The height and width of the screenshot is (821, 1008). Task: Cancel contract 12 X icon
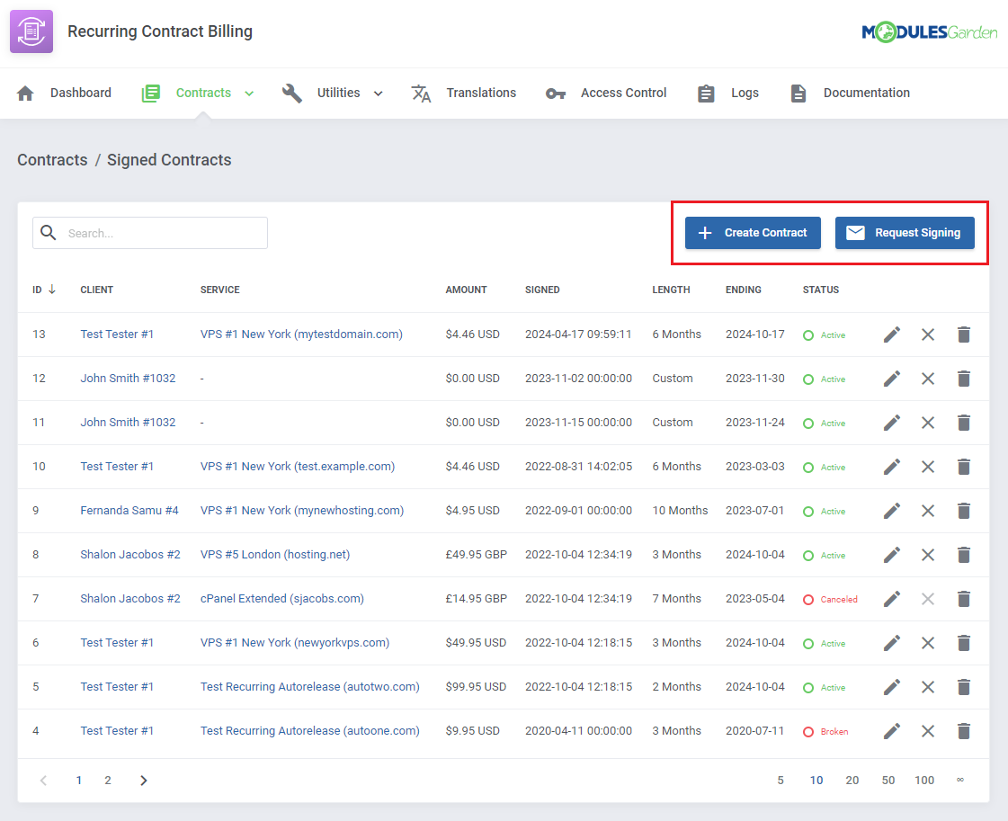tap(928, 379)
